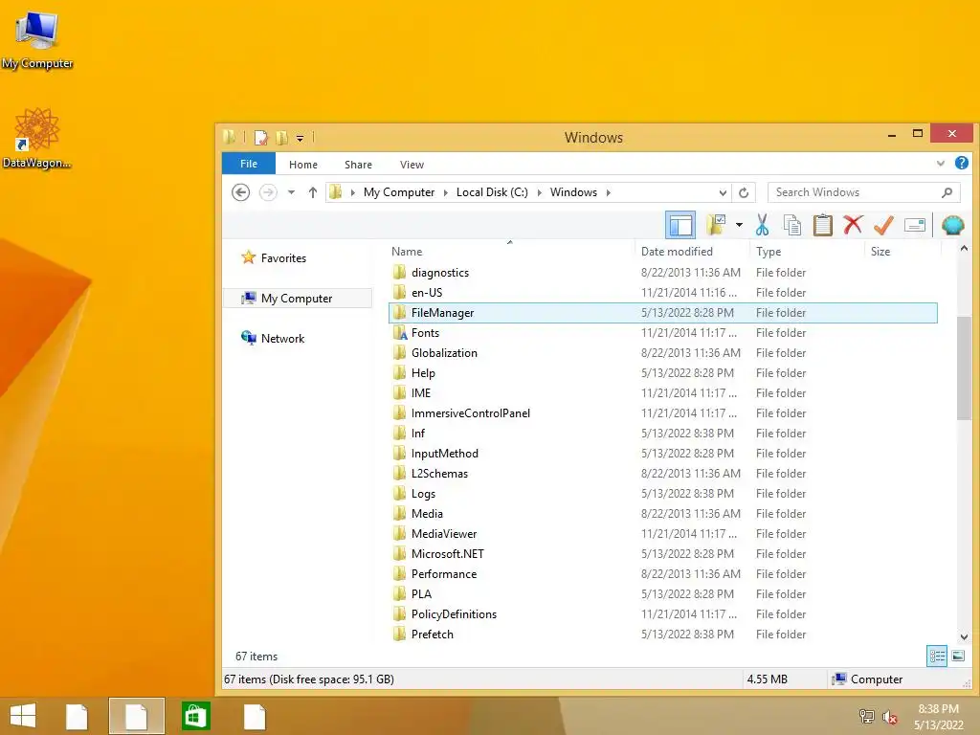Image resolution: width=980 pixels, height=735 pixels.
Task: Click the vertical scrollbar thumb in file list
Action: click(964, 368)
